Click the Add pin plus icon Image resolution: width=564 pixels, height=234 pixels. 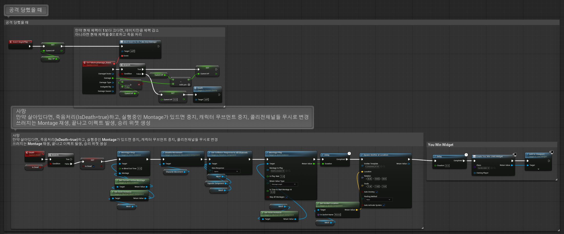(x=189, y=85)
